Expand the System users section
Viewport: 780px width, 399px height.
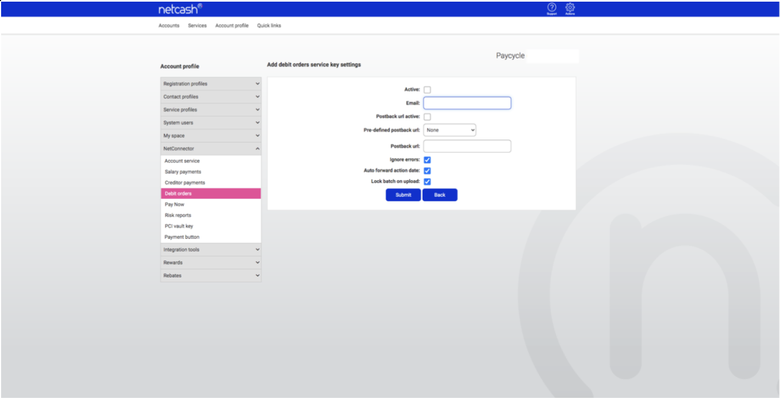pyautogui.click(x=211, y=123)
